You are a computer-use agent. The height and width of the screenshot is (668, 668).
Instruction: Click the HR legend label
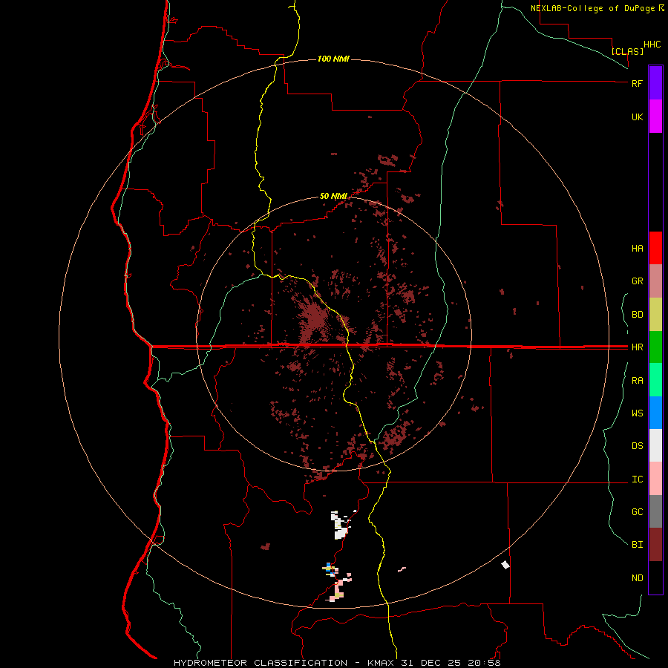[637, 347]
